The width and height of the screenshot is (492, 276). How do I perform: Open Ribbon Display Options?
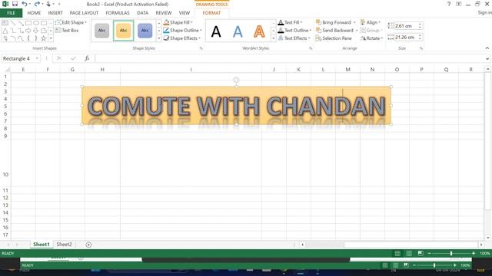(x=459, y=4)
